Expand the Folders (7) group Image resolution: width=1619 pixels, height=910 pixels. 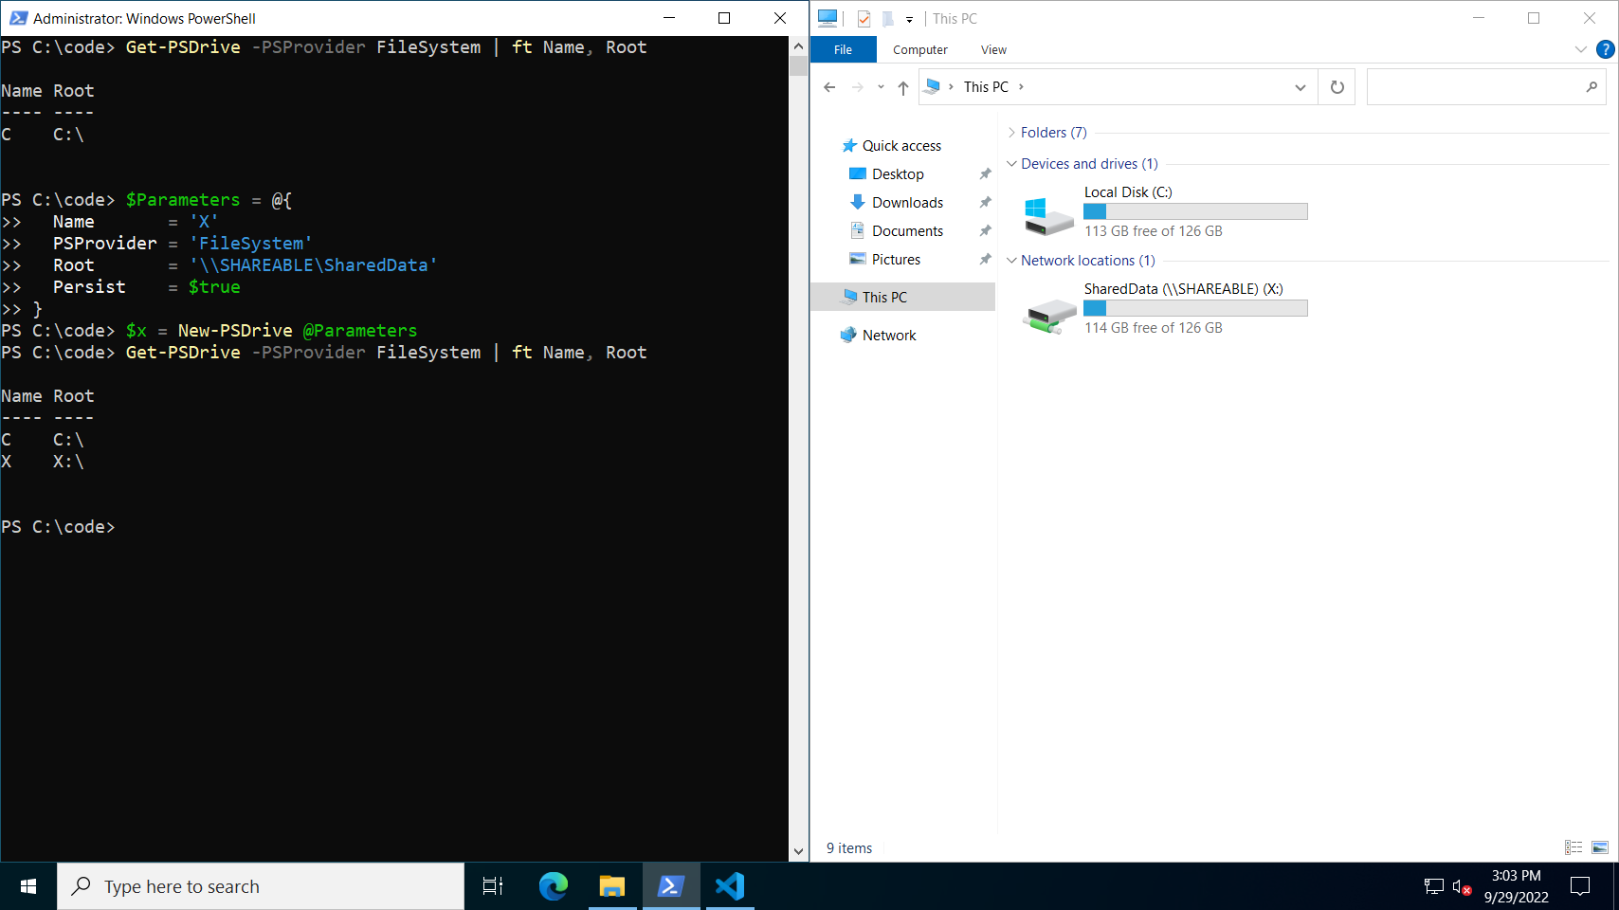pyautogui.click(x=1013, y=133)
